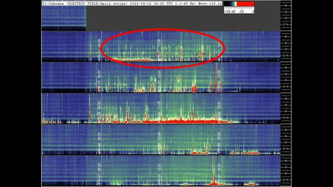This screenshot has width=333, height=187.
Task: Click the -50 legend scale label
Action: pos(241,11)
